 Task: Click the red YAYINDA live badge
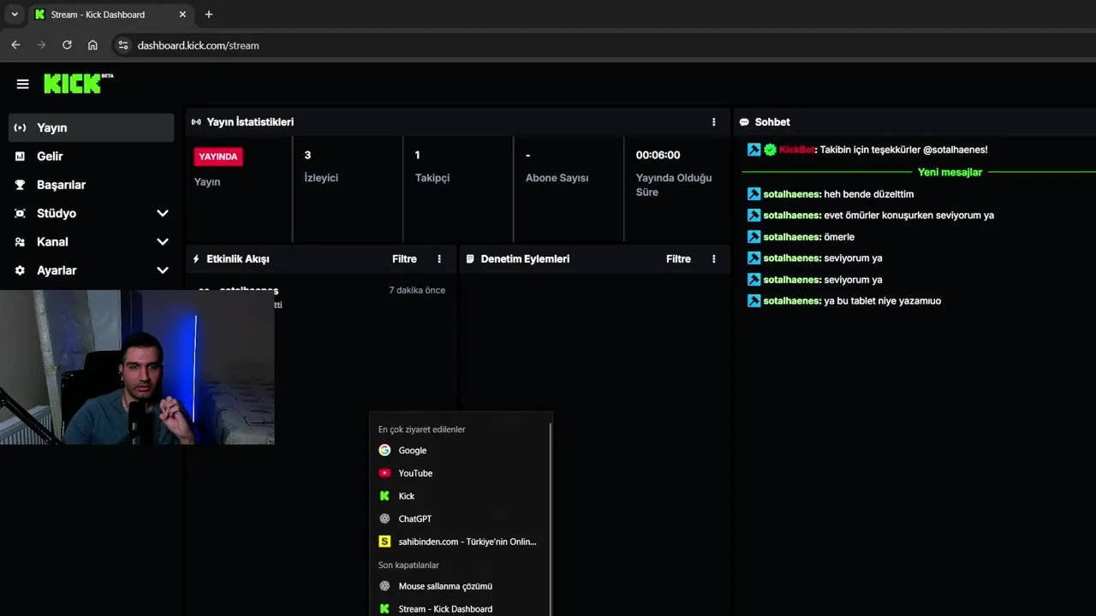tap(218, 157)
